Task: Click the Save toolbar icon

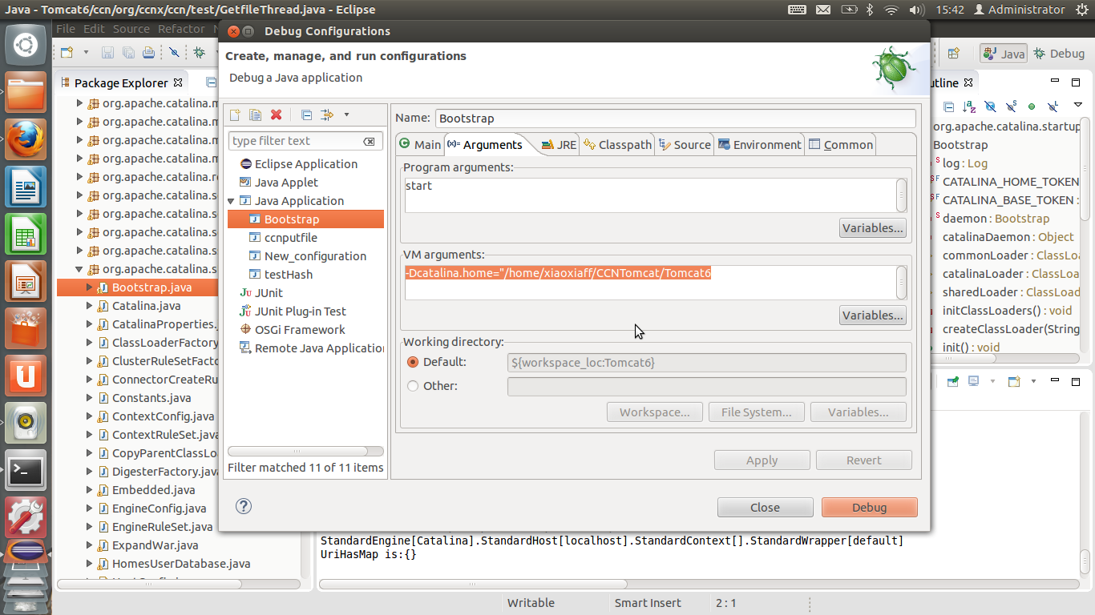Action: tap(107, 53)
